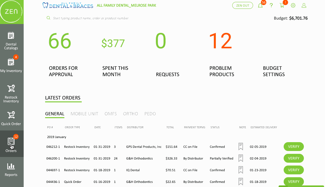Click the help question mark icon
The height and width of the screenshot is (187, 325).
pyautogui.click(x=271, y=5)
